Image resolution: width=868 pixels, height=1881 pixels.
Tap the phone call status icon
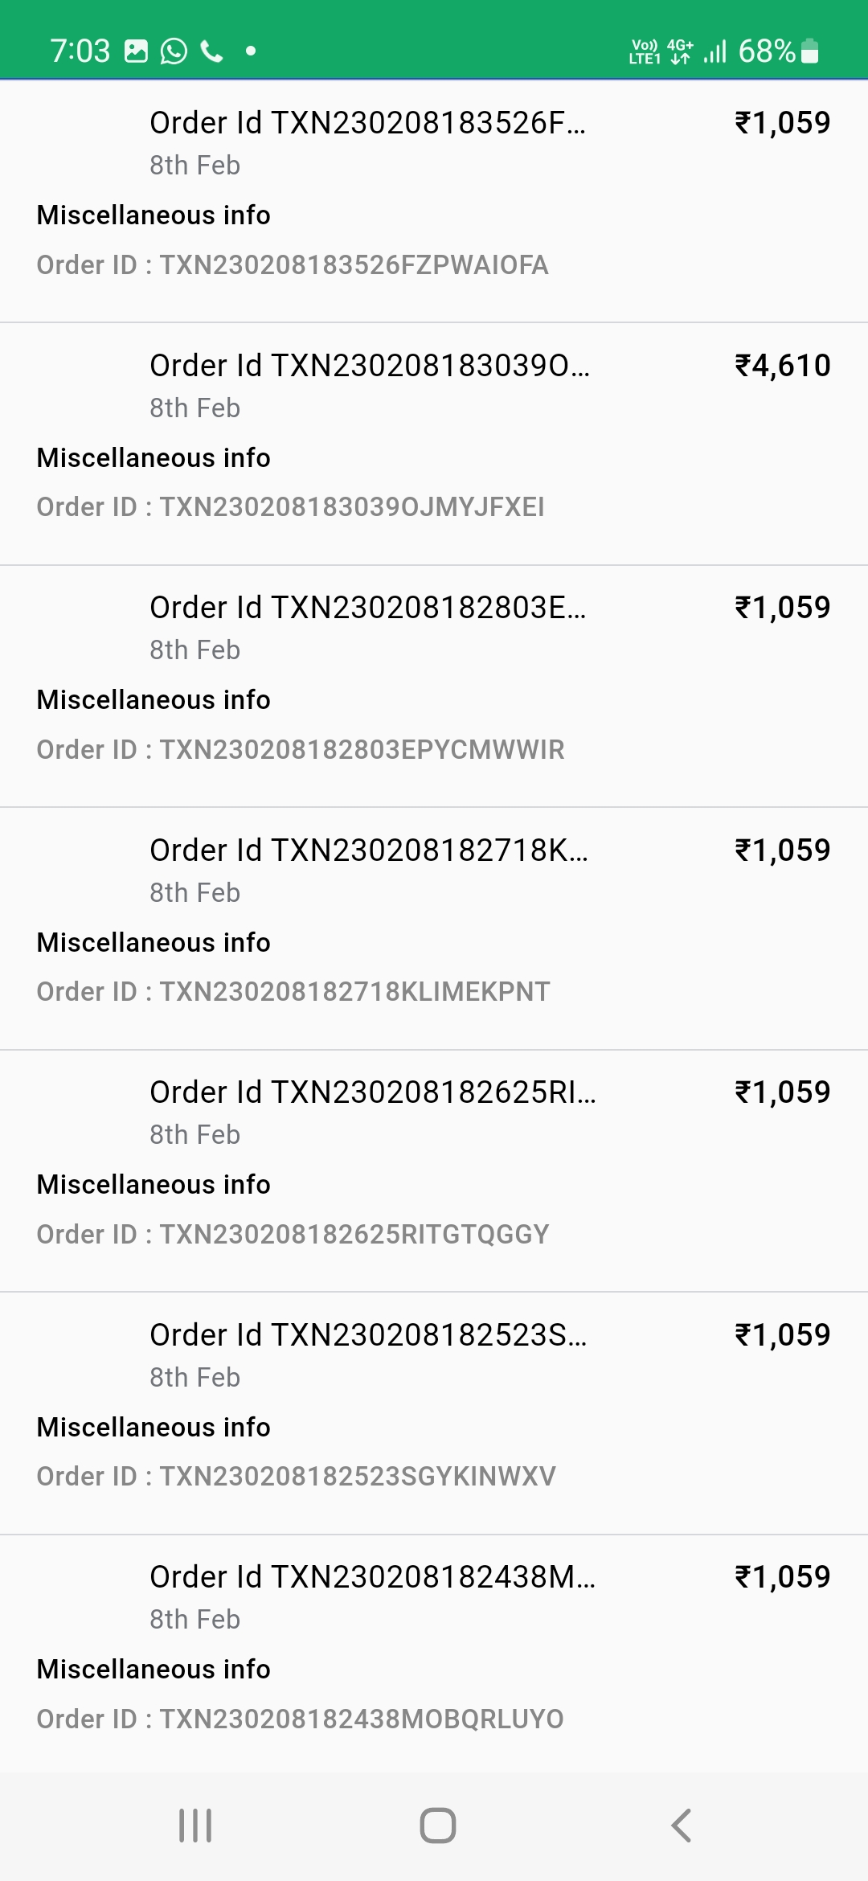point(212,51)
